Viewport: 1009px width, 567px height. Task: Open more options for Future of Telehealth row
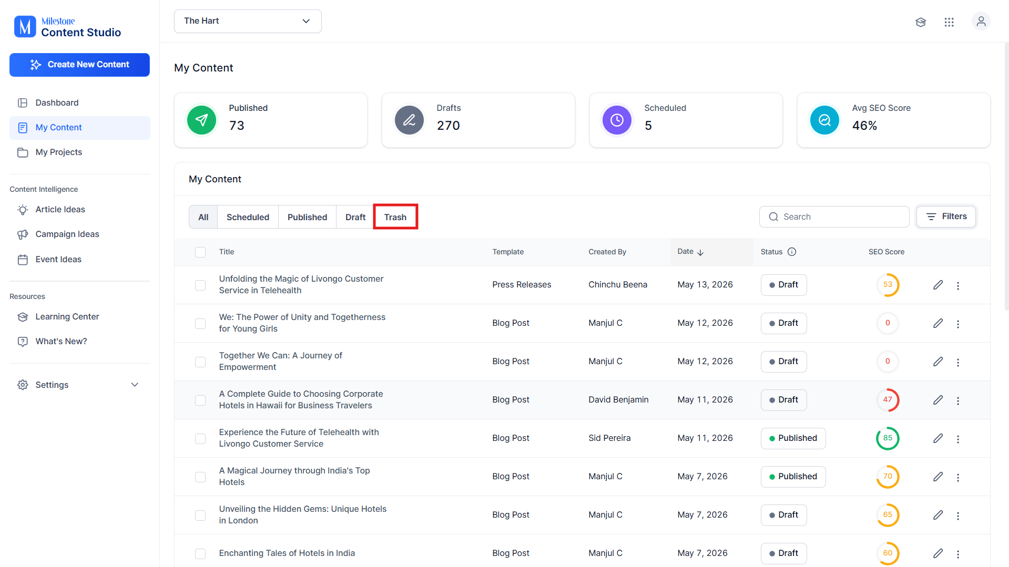[x=958, y=439]
